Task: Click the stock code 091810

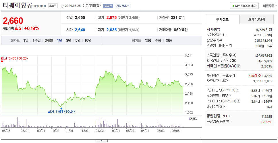Action: tap(40, 6)
